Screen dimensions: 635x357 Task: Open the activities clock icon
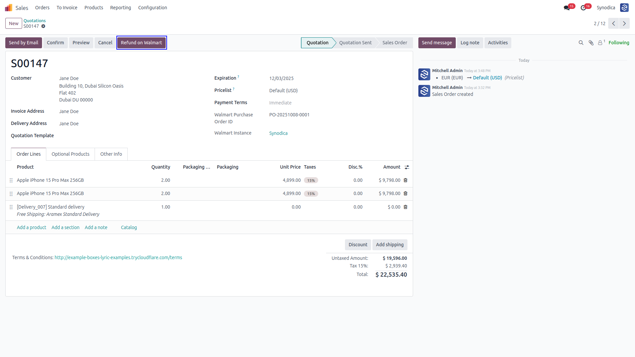[583, 8]
